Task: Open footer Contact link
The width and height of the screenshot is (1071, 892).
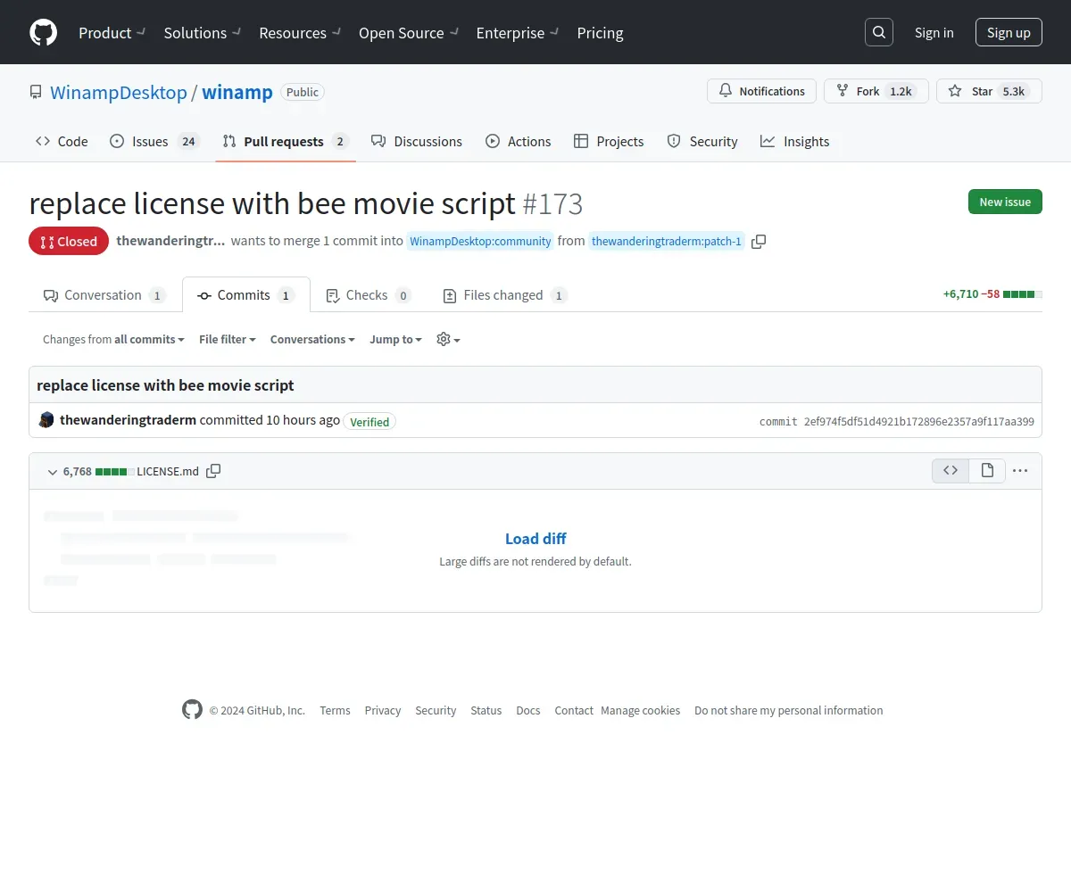Action: tap(574, 711)
